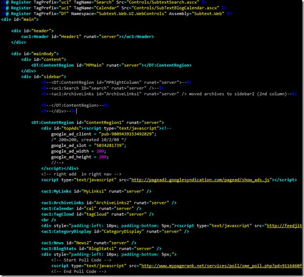Click the 'Start Poll Code' comment
Image resolution: width=304 pixels, height=277 pixels.
tap(81, 260)
